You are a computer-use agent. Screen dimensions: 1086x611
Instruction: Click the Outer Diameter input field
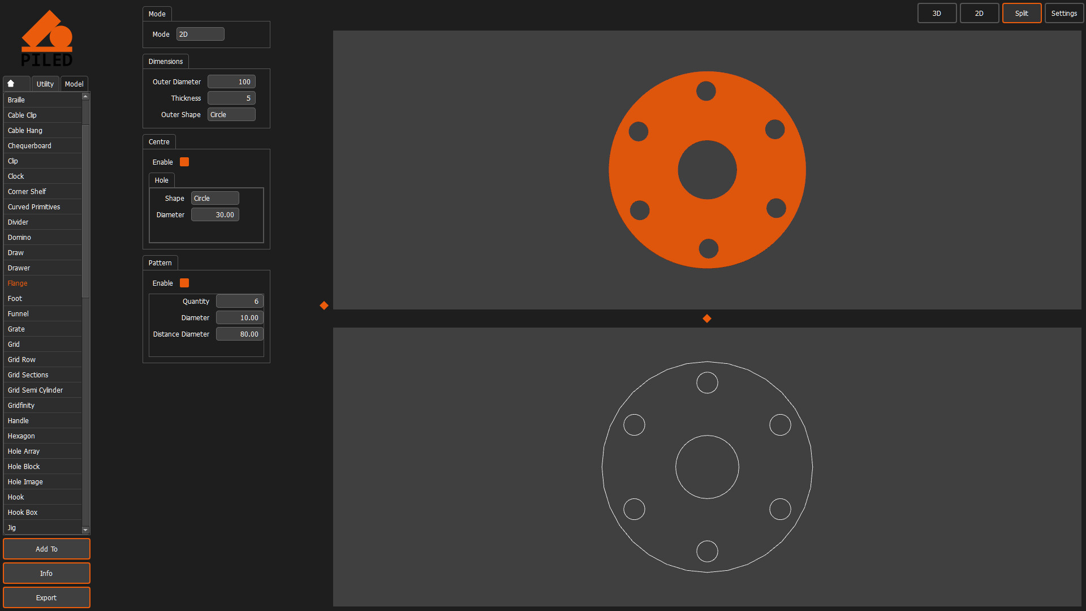(231, 81)
